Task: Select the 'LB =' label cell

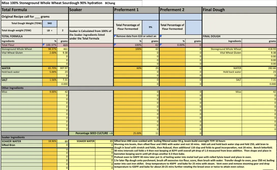Action: pyautogui.click(x=50, y=30)
